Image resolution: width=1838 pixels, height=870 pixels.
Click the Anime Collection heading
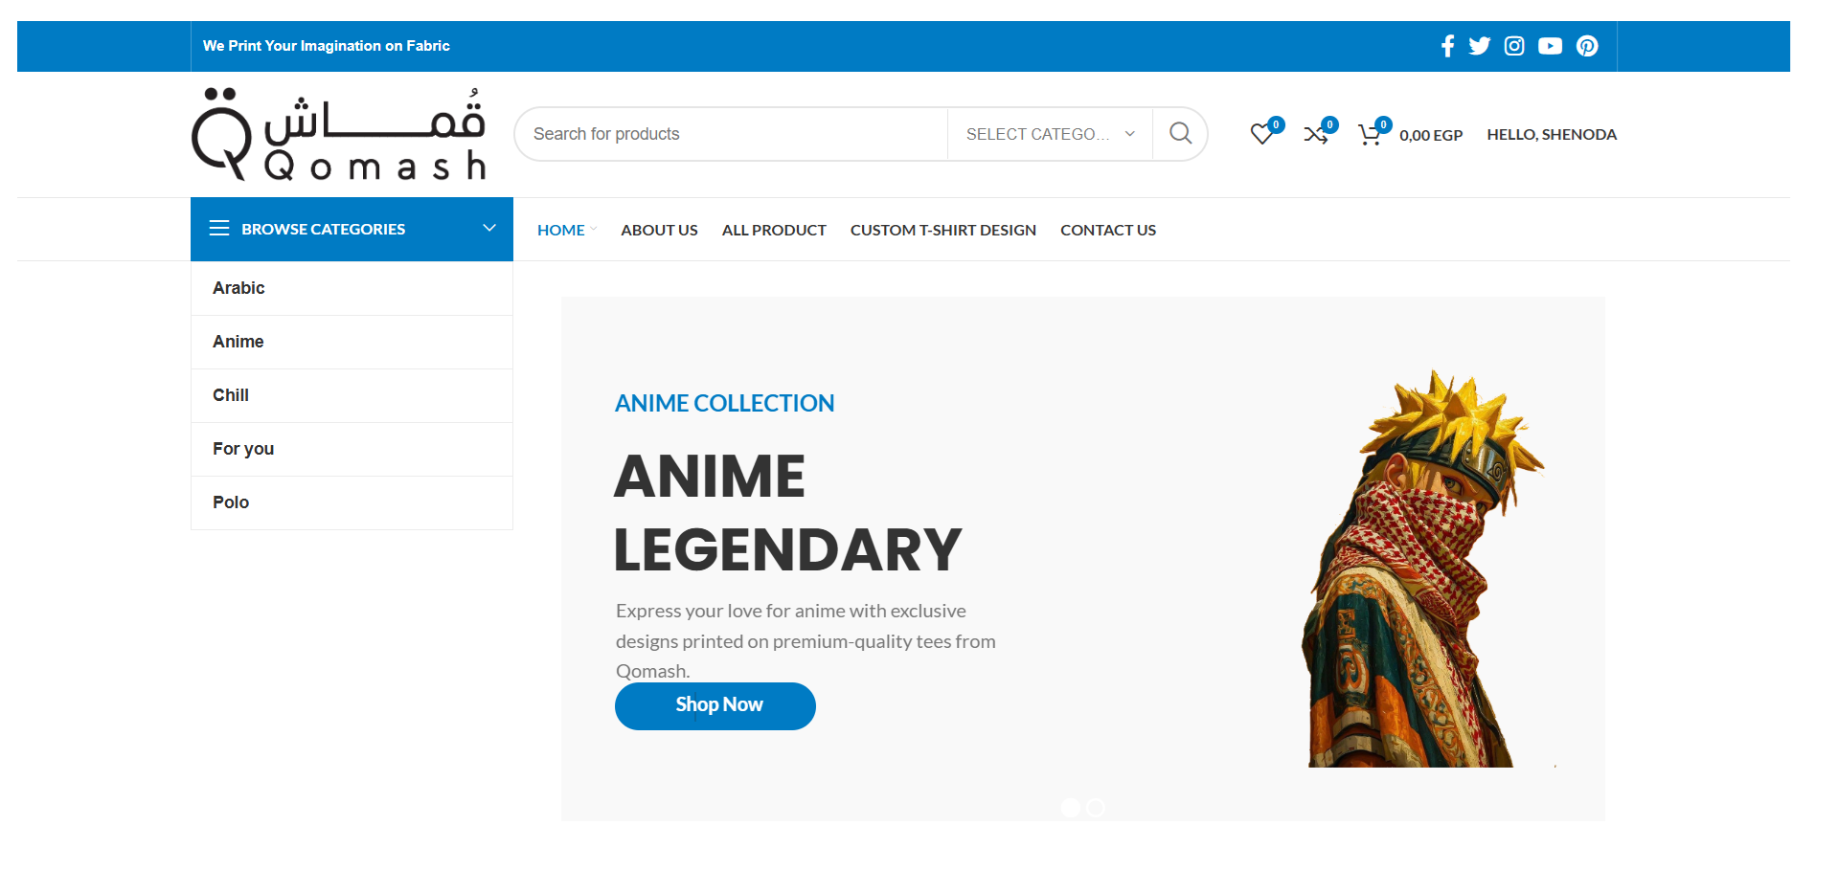point(724,403)
